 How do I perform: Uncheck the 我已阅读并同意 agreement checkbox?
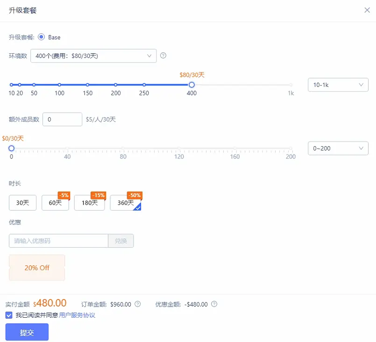point(9,315)
